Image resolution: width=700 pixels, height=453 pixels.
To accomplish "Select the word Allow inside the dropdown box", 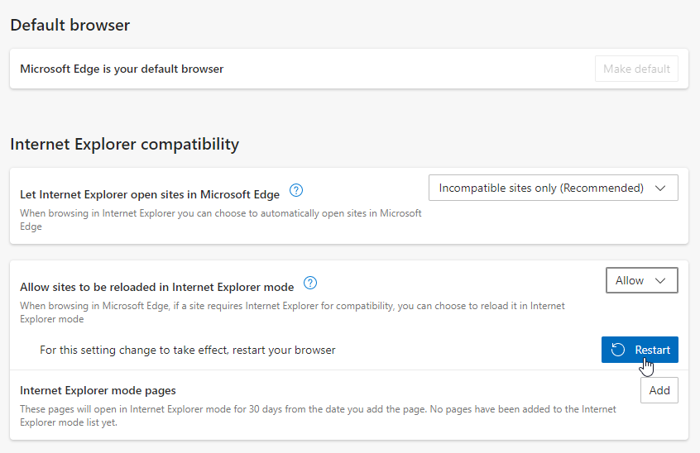I will coord(630,280).
